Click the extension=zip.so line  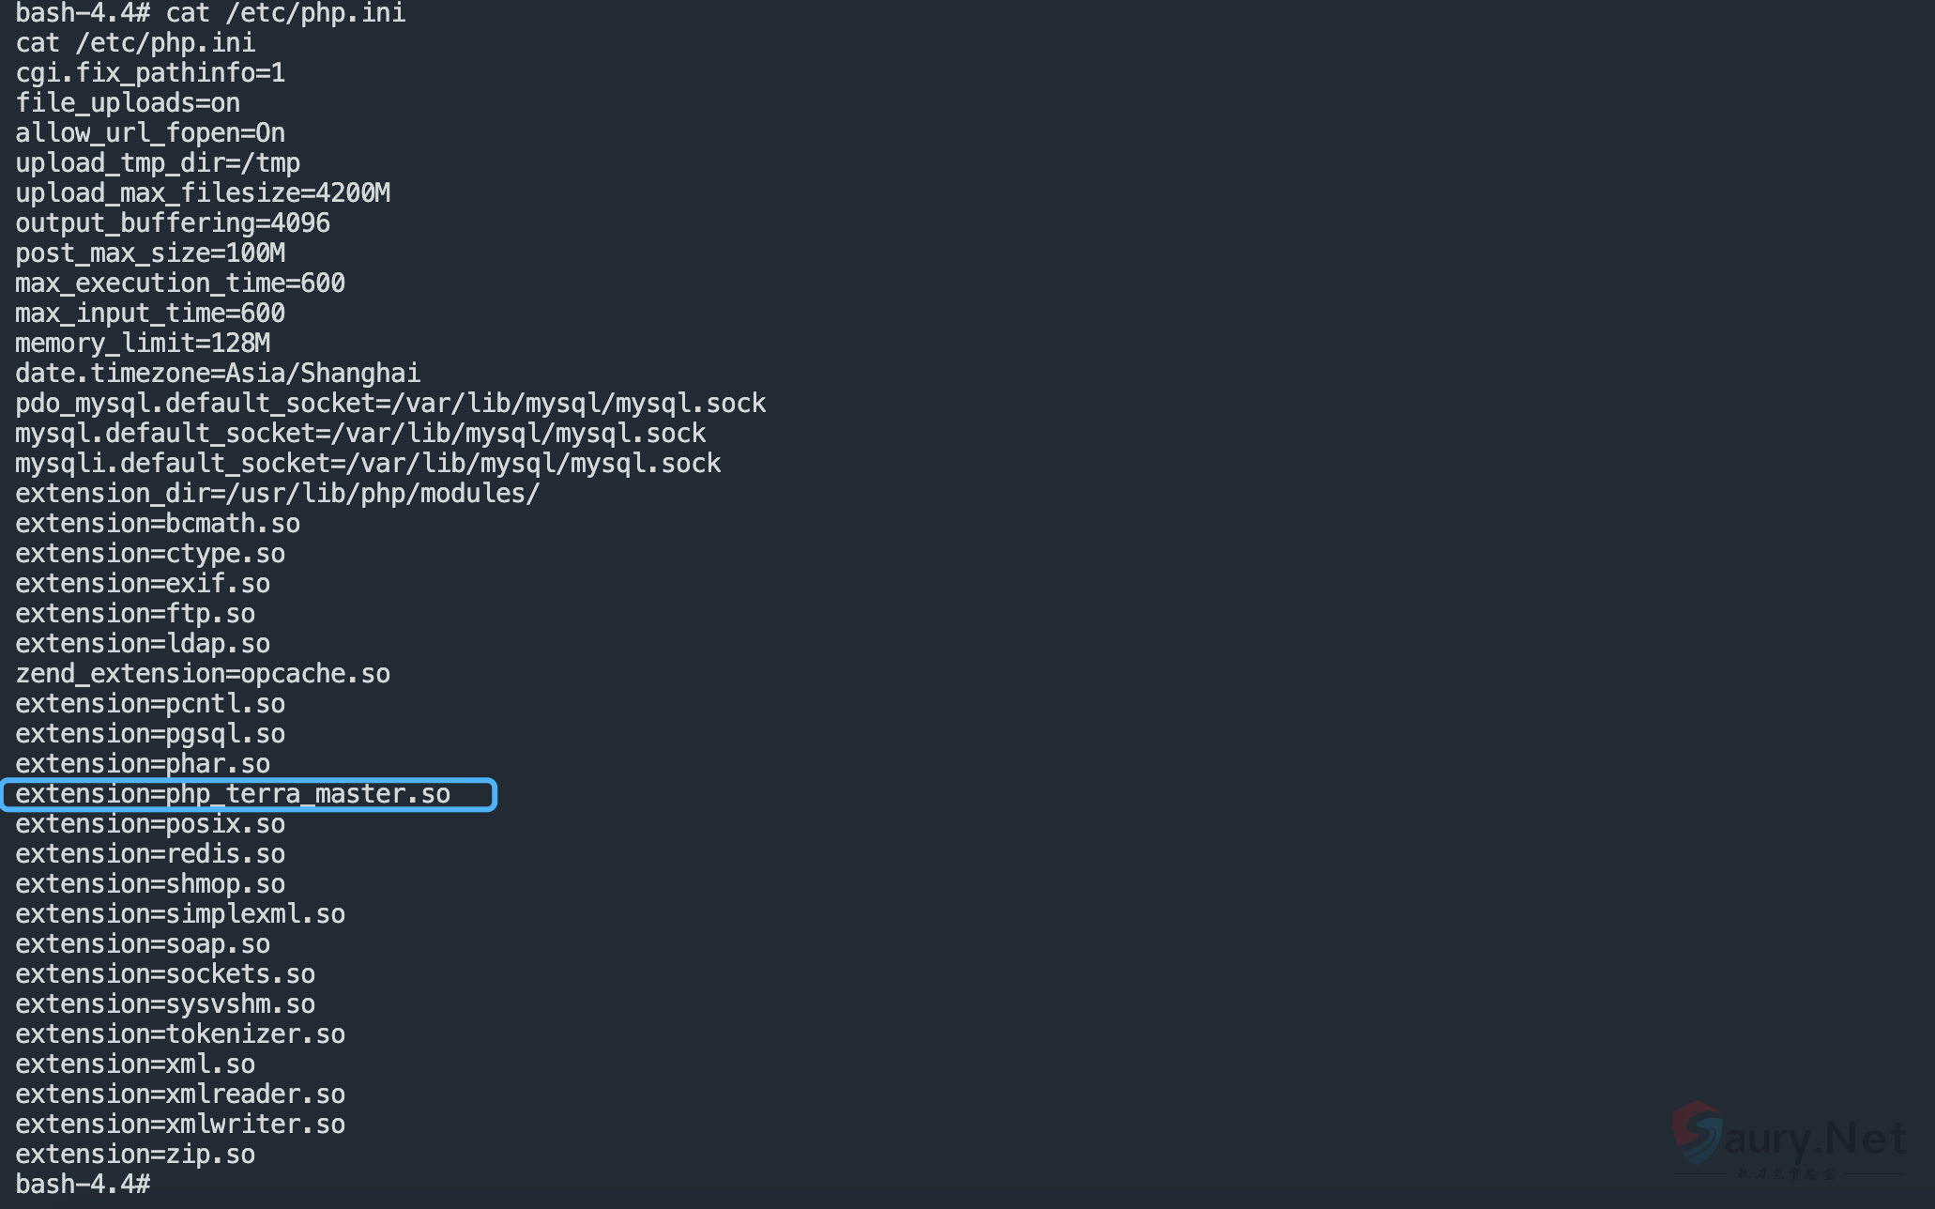(135, 1155)
